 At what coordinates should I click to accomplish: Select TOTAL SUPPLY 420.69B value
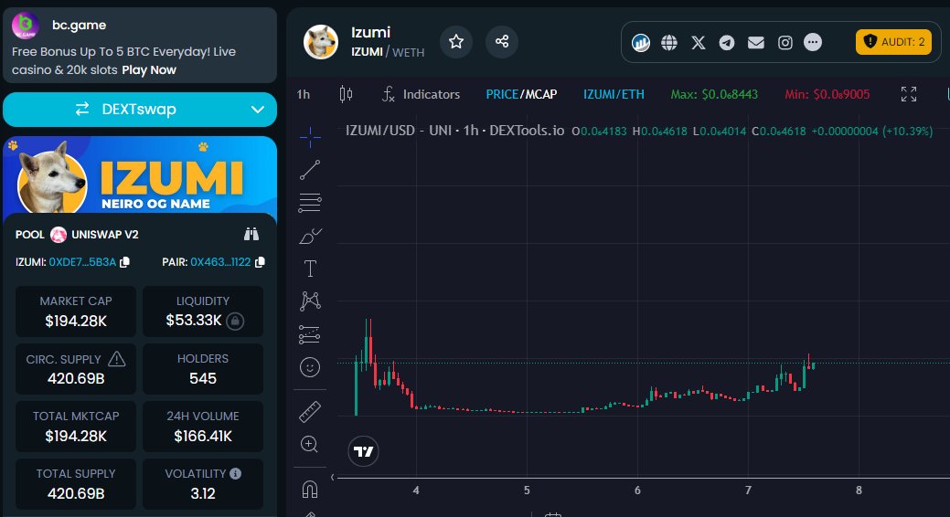coord(76,494)
